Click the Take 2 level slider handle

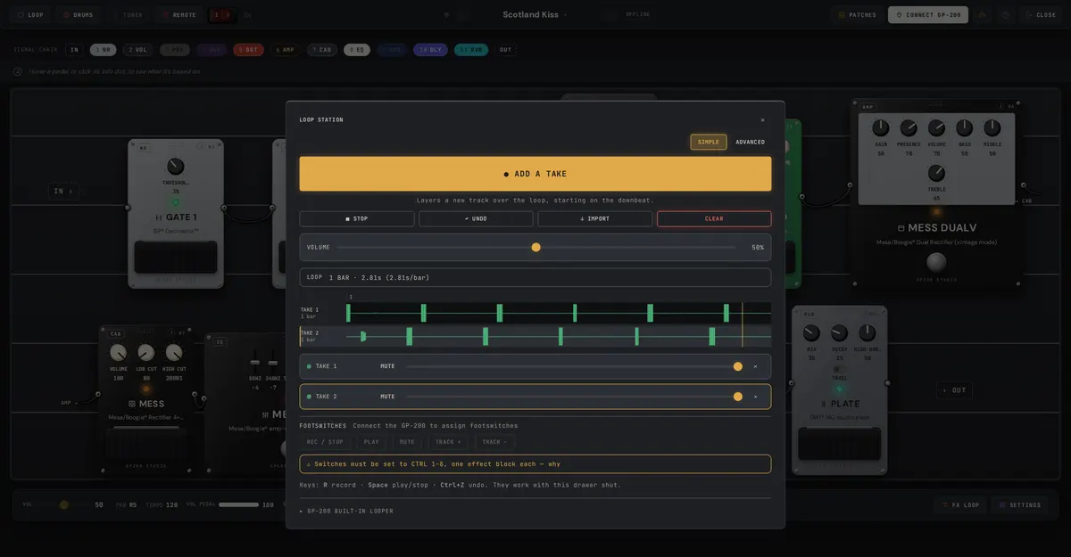click(x=737, y=397)
